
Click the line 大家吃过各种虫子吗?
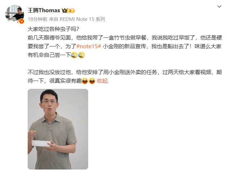(x=53, y=29)
